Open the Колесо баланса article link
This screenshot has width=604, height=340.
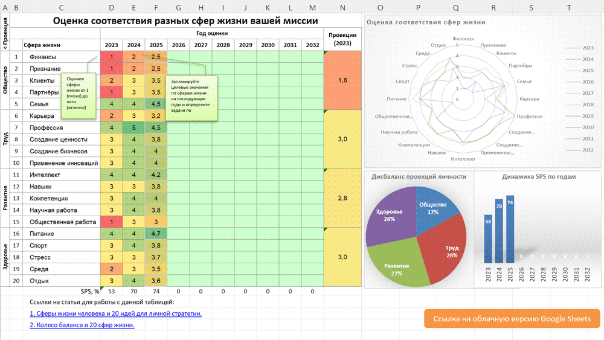[82, 325]
